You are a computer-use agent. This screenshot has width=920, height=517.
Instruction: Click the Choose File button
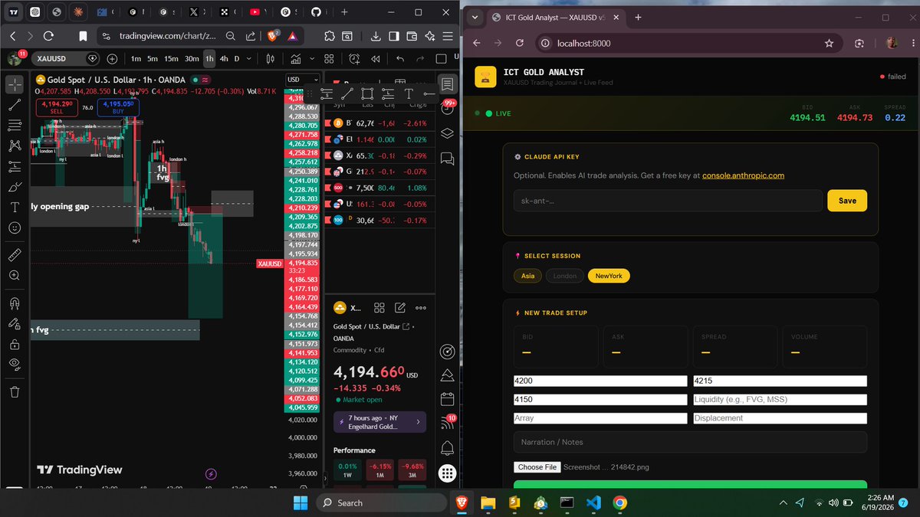click(x=537, y=467)
